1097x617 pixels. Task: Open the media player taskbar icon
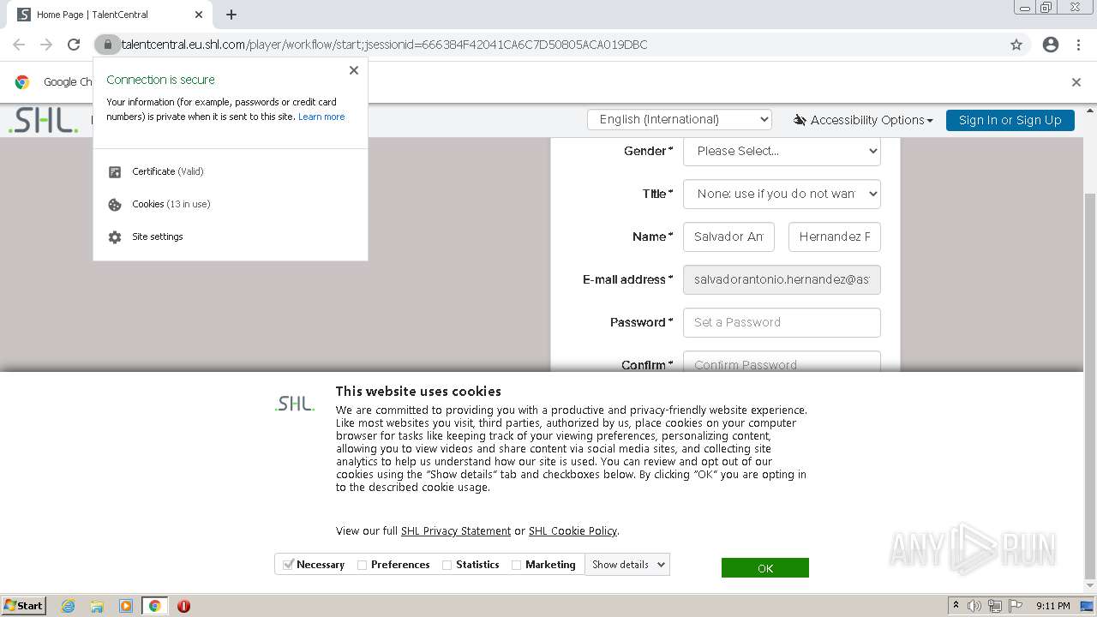(x=126, y=606)
